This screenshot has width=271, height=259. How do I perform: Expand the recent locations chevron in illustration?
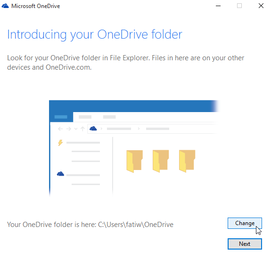(76, 129)
